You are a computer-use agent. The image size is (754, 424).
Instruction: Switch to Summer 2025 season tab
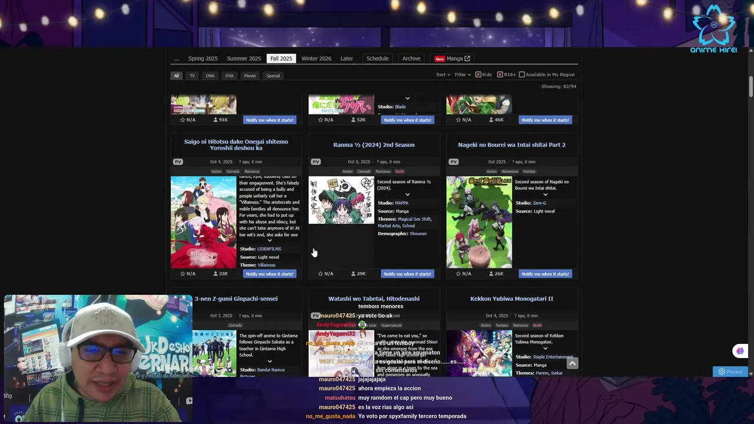(x=244, y=58)
